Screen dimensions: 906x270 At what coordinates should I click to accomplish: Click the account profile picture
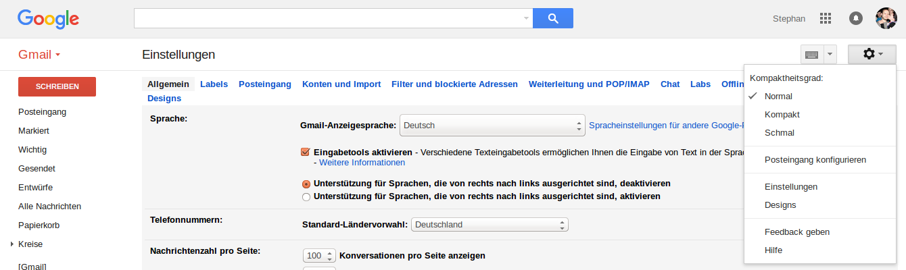point(886,18)
